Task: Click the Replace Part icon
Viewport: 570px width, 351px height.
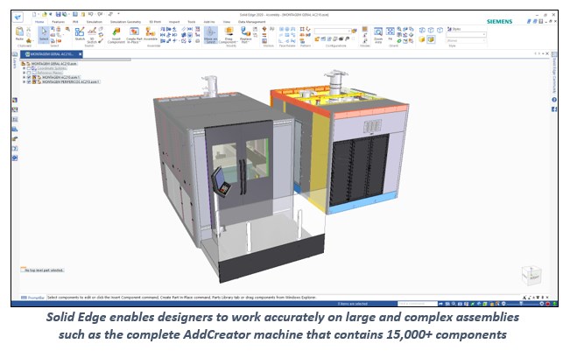Action: 246,35
